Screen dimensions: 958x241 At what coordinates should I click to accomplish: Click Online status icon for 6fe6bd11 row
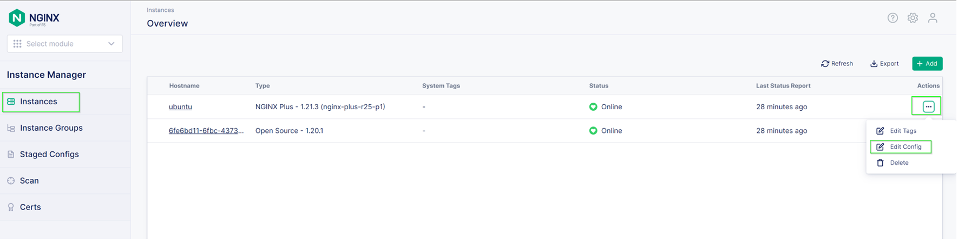[x=593, y=131]
